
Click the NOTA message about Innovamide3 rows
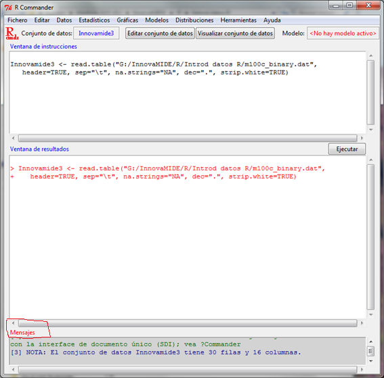[x=156, y=352]
